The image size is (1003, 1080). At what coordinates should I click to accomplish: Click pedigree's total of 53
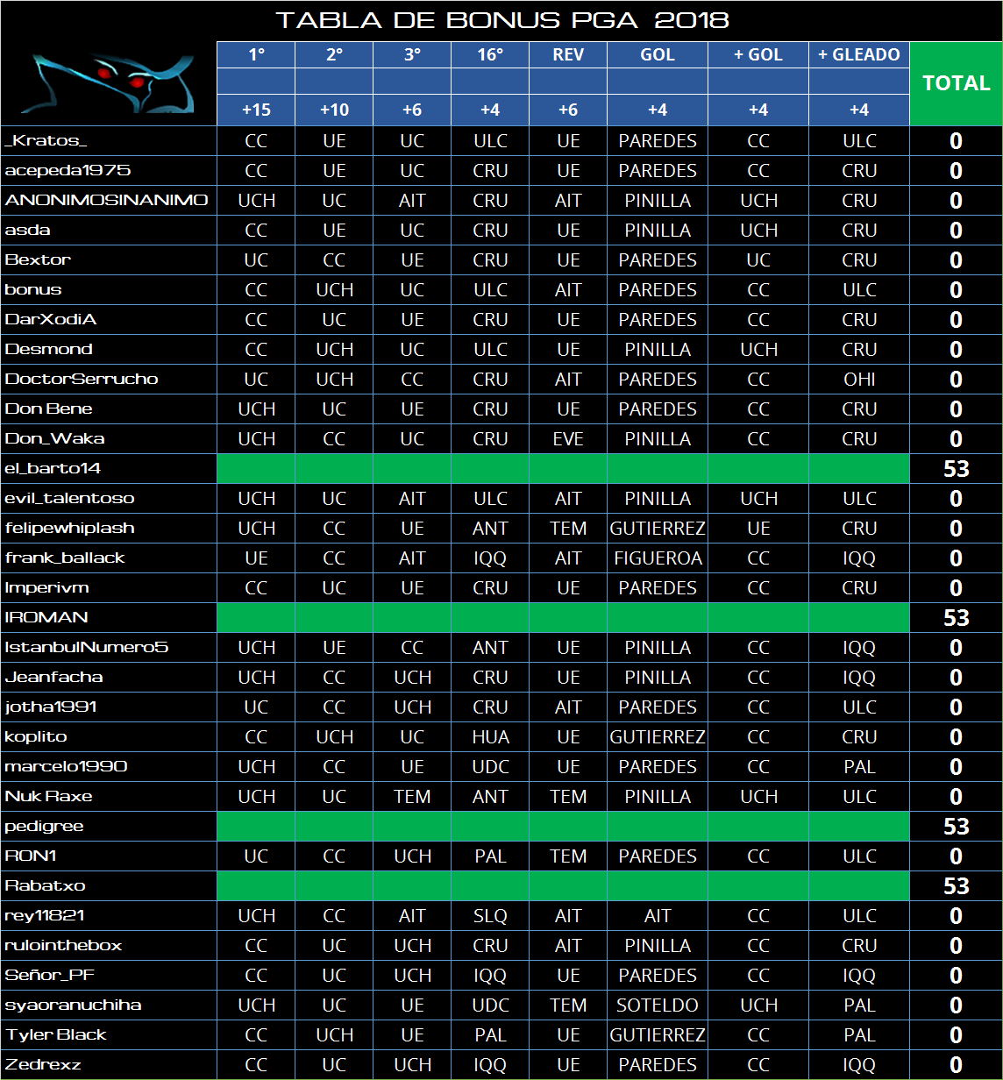(x=956, y=827)
